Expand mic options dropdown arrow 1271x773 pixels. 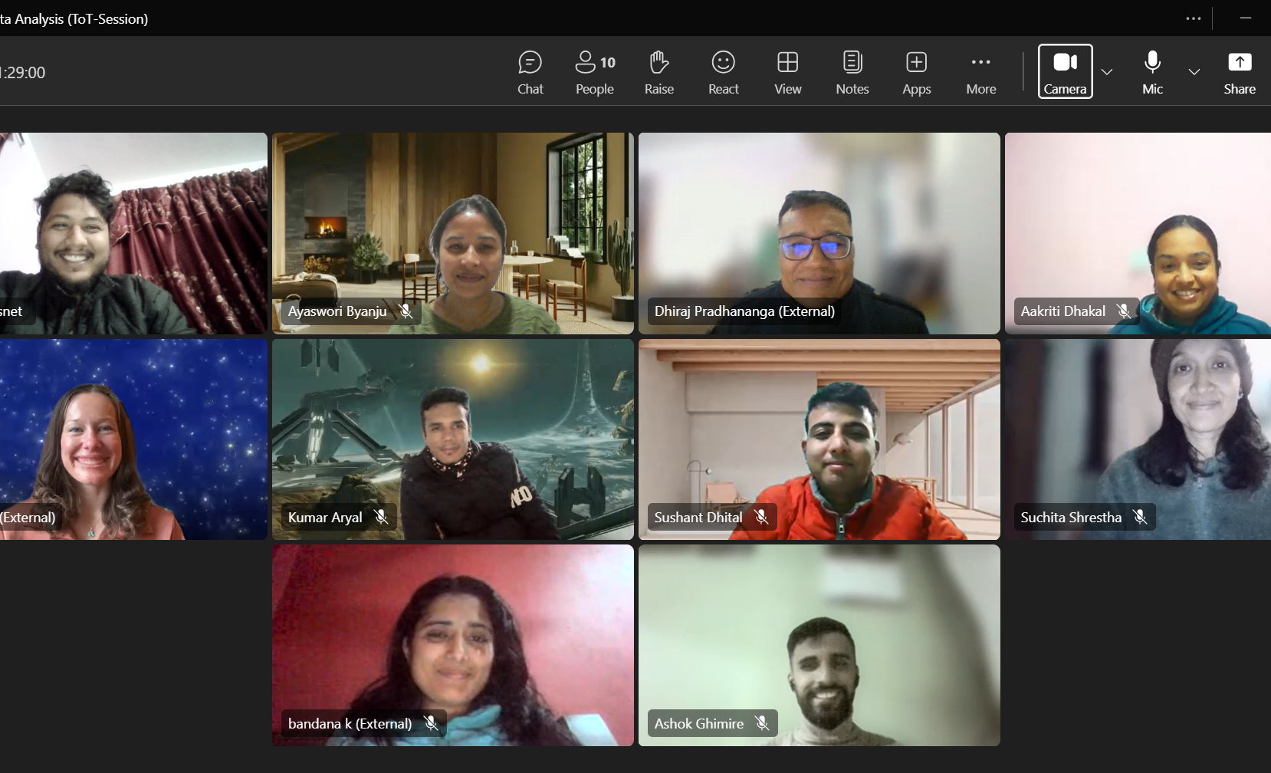point(1194,72)
